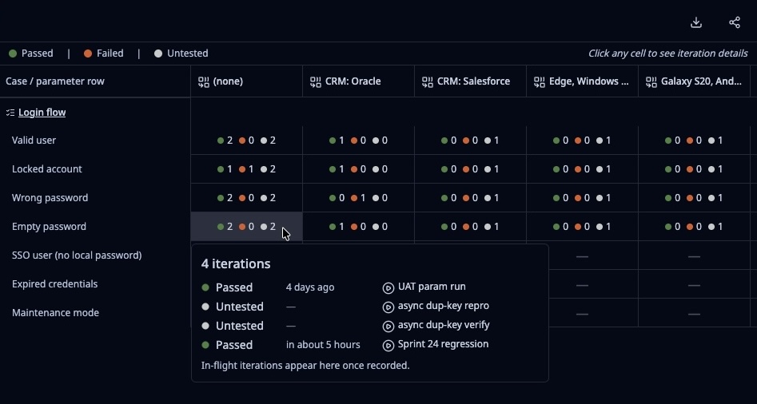The image size is (757, 404).
Task: Click the icon beside Edge, Windows column header
Action: pyautogui.click(x=540, y=81)
